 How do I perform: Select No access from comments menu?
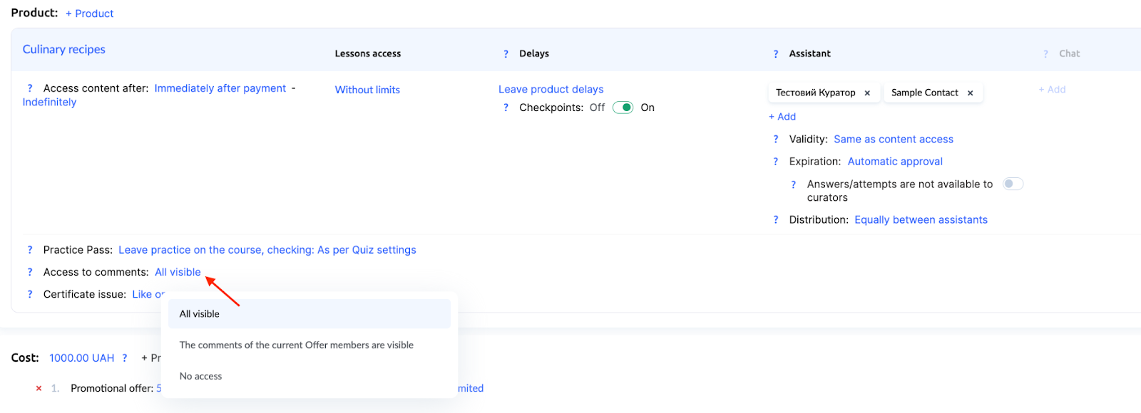pyautogui.click(x=200, y=376)
